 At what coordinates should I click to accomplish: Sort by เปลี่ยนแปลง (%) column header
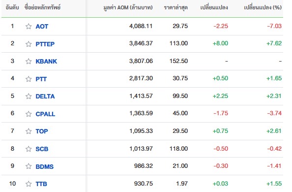pos(263,7)
